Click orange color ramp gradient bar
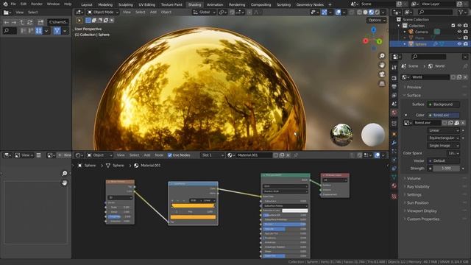471x265 pixels. (x=193, y=206)
